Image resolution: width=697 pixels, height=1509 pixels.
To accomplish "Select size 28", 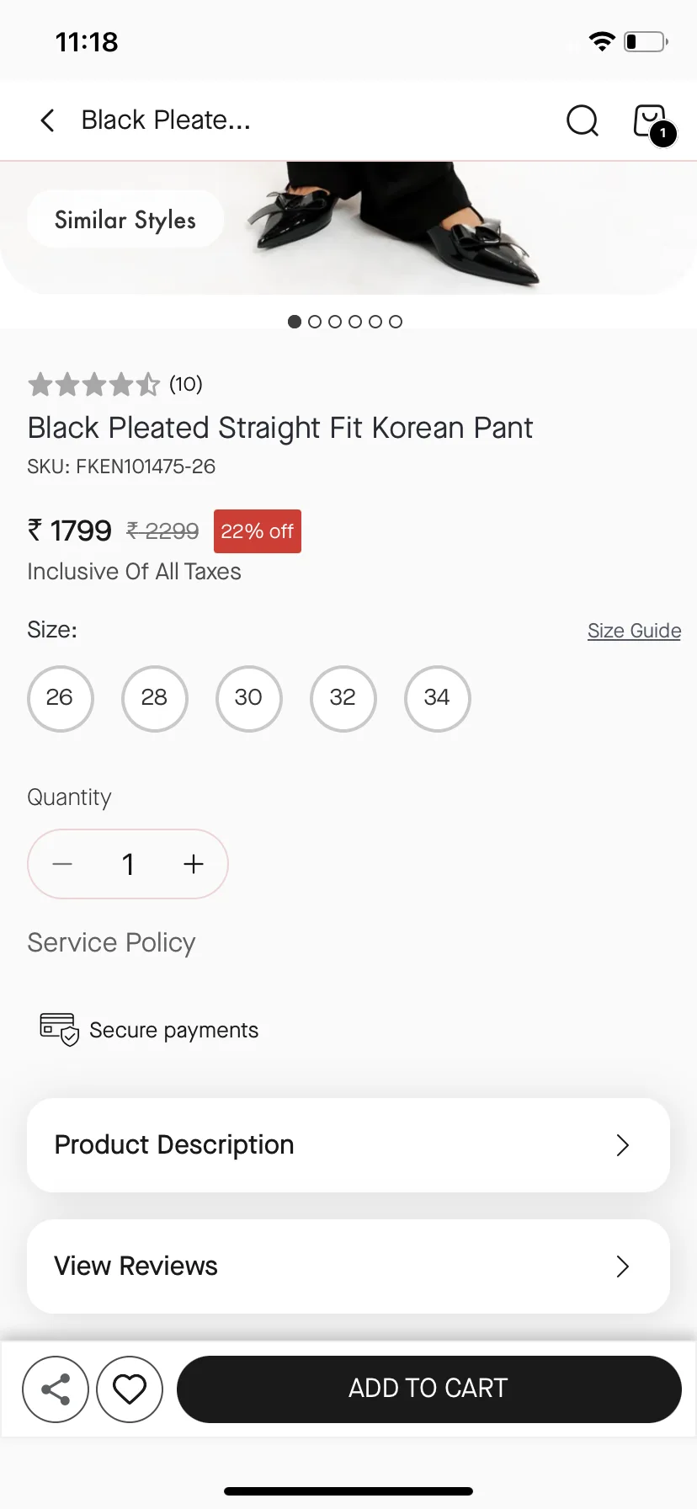I will click(x=154, y=699).
